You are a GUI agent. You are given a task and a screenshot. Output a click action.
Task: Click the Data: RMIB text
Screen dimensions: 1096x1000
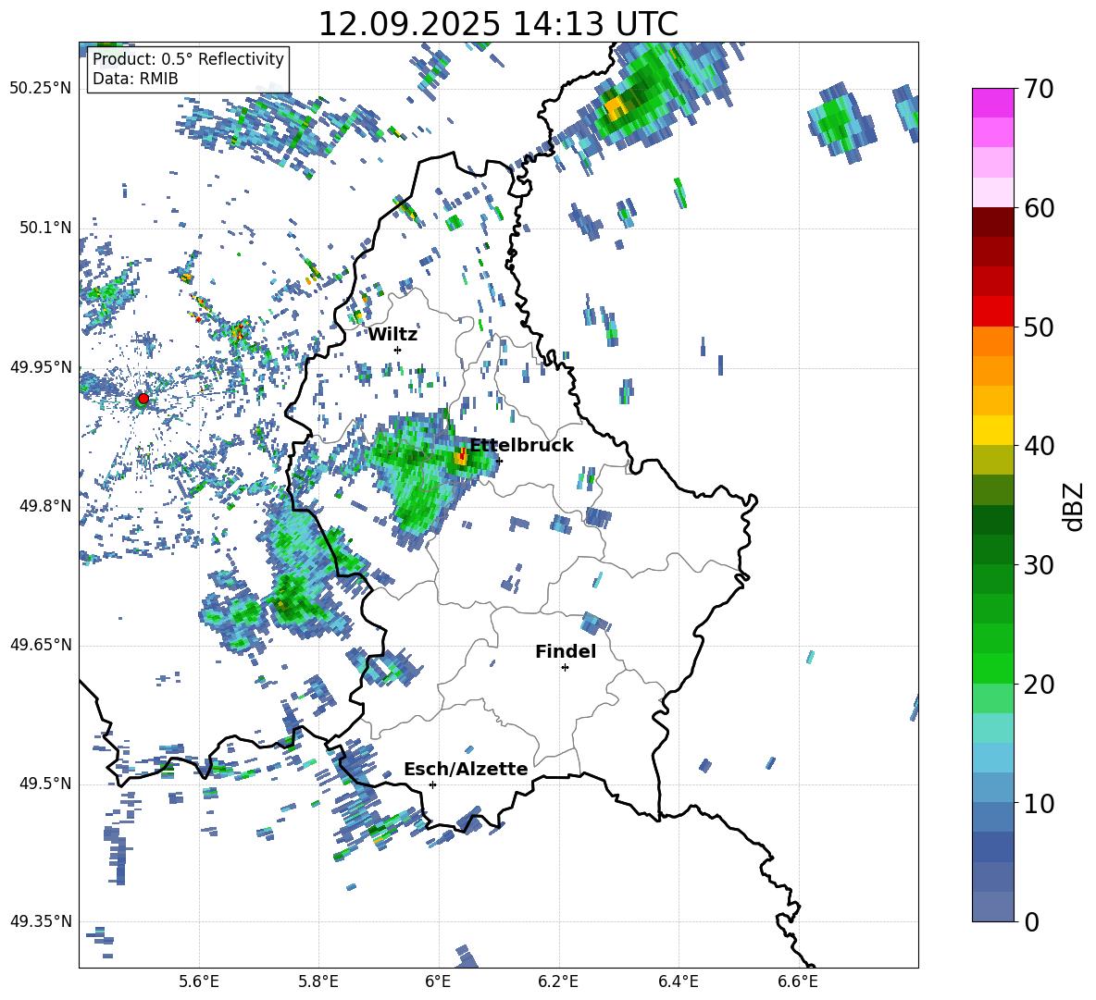(x=135, y=79)
